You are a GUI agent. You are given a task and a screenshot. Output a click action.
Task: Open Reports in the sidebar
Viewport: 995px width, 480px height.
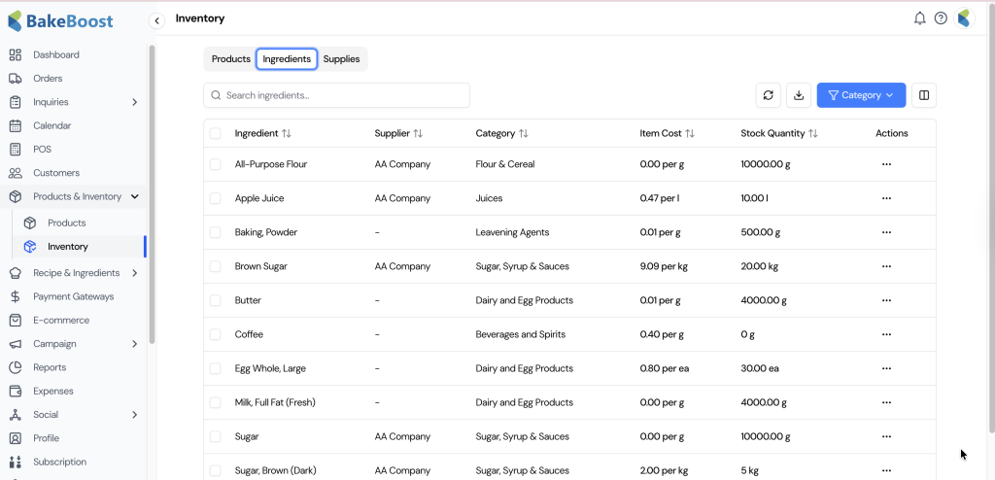(50, 367)
